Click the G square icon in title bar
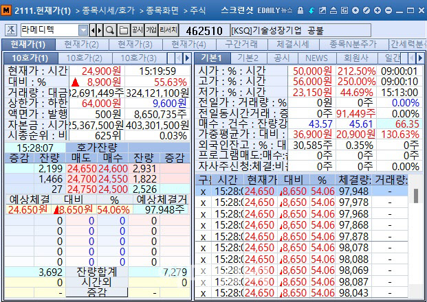 pyautogui.click(x=344, y=10)
